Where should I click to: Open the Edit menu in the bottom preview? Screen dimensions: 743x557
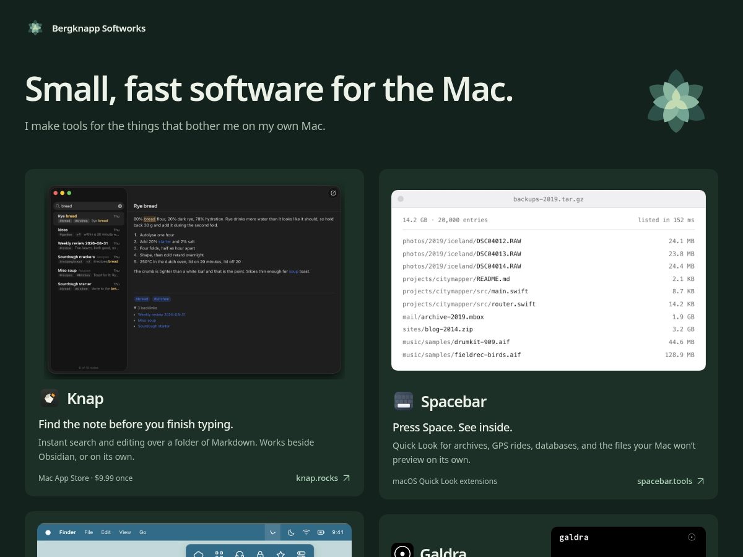[x=106, y=532]
